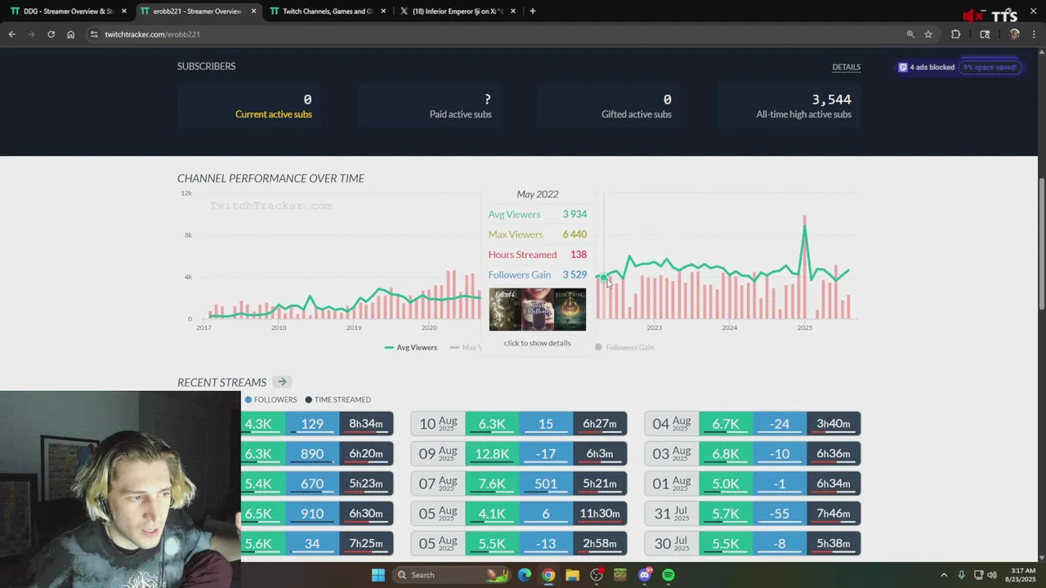
Task: Click the microphone tray icon
Action: pyautogui.click(x=961, y=575)
